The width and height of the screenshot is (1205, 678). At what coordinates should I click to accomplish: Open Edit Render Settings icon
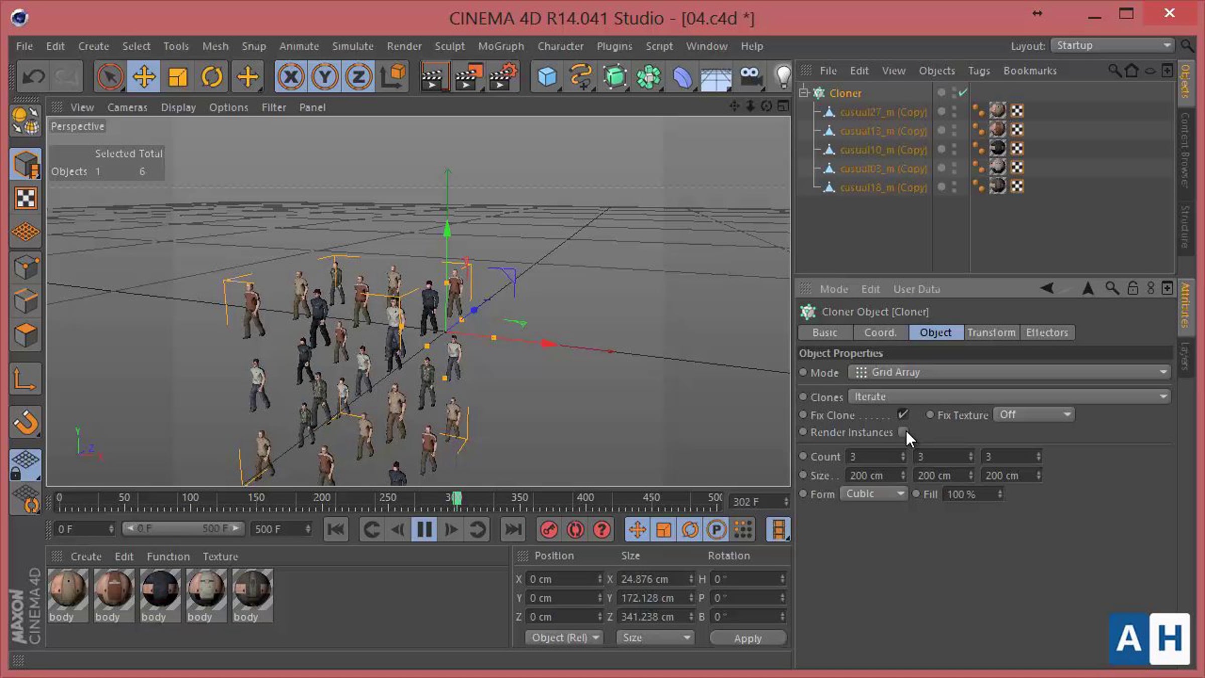[x=504, y=77]
